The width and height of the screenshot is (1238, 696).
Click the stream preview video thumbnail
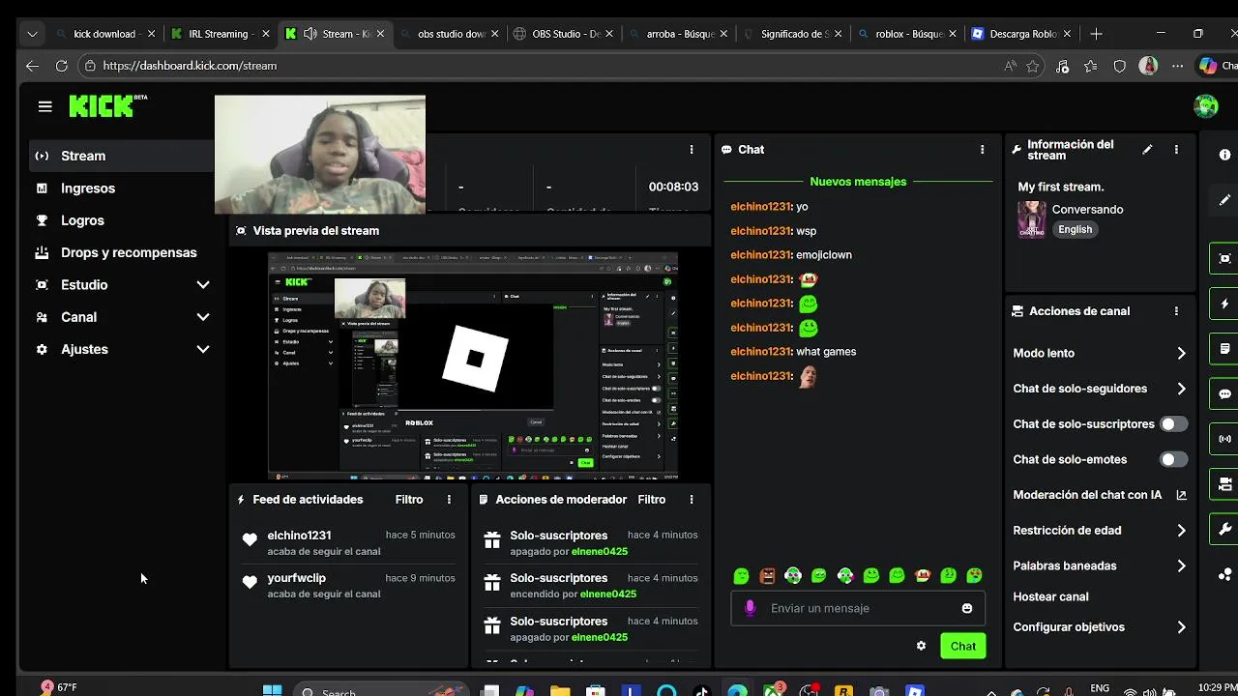[x=472, y=366]
